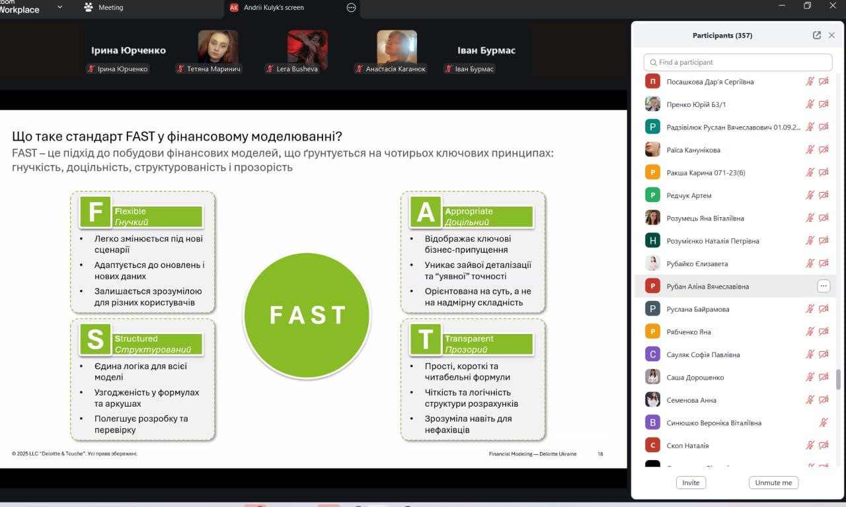This screenshot has width=846, height=507.
Task: Pop out the Participants panel
Action: coord(817,36)
